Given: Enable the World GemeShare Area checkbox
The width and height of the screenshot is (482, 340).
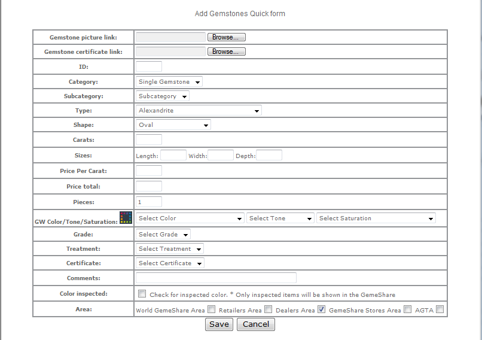Looking at the screenshot, I should pos(211,309).
